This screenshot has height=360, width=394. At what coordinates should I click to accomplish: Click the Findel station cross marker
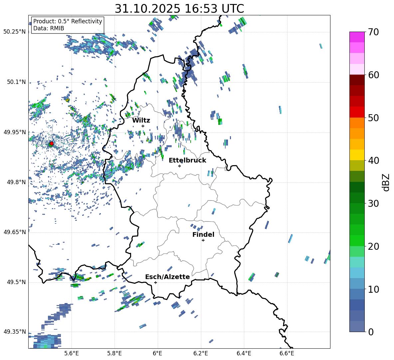[x=203, y=240]
